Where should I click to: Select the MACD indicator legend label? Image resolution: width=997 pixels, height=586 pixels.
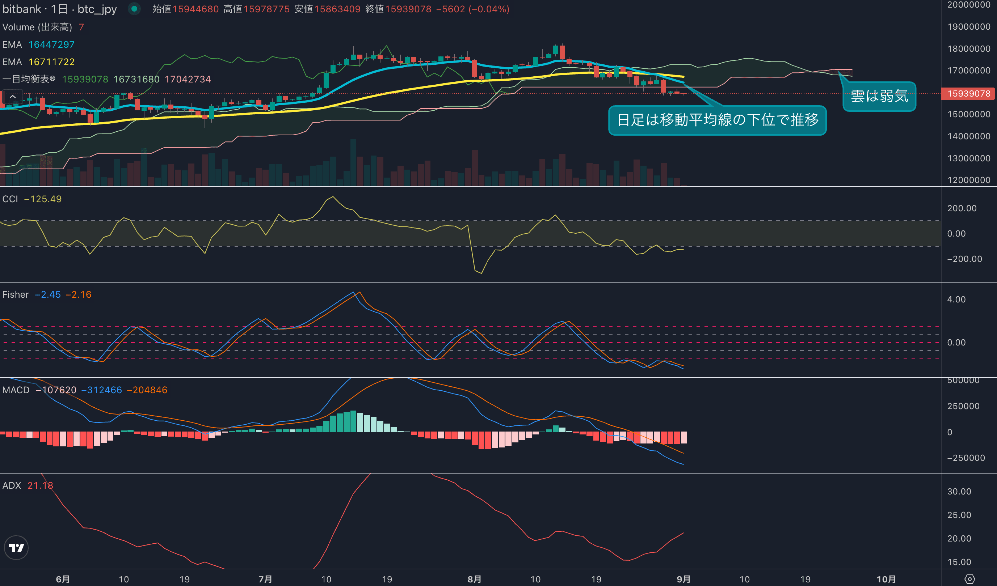point(16,390)
